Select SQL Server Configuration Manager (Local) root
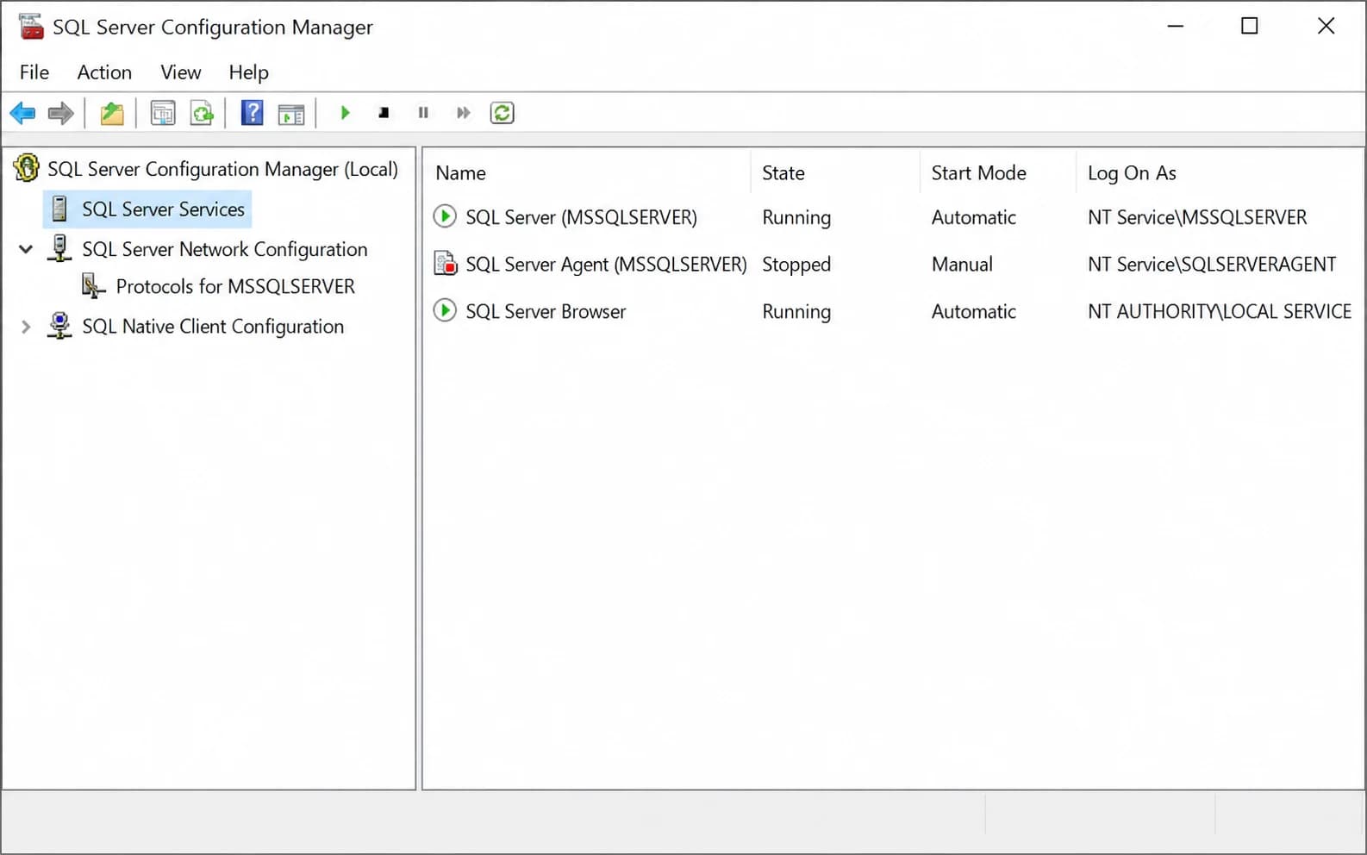The width and height of the screenshot is (1367, 855). tap(222, 169)
